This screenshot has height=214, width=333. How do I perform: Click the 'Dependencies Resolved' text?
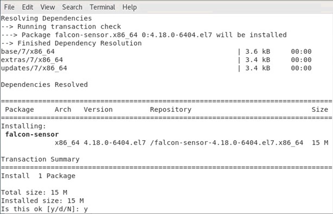point(44,85)
